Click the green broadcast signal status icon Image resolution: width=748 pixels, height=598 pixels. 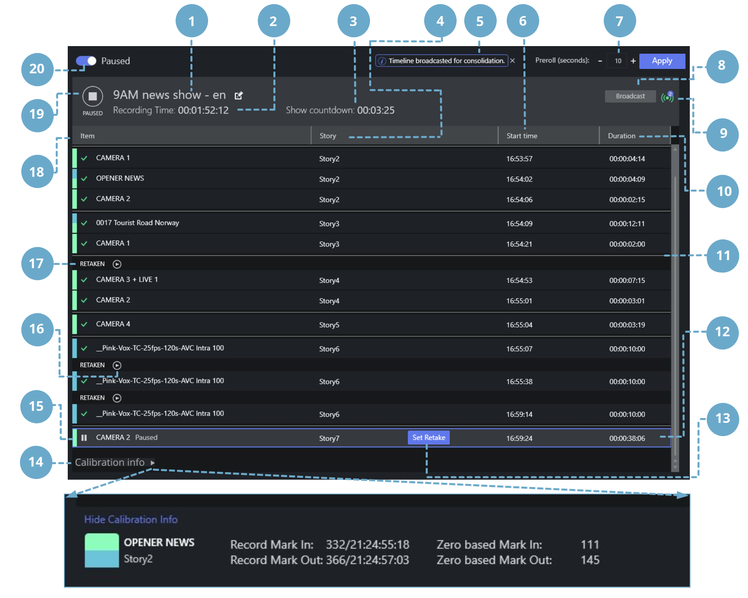coord(667,97)
